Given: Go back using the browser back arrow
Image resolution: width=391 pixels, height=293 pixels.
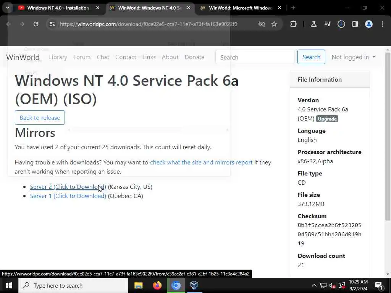Looking at the screenshot, I should tap(8, 24).
